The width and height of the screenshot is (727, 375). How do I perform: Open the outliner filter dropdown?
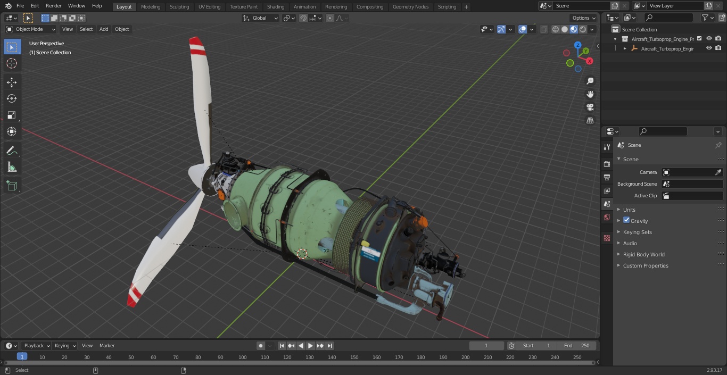pos(707,18)
